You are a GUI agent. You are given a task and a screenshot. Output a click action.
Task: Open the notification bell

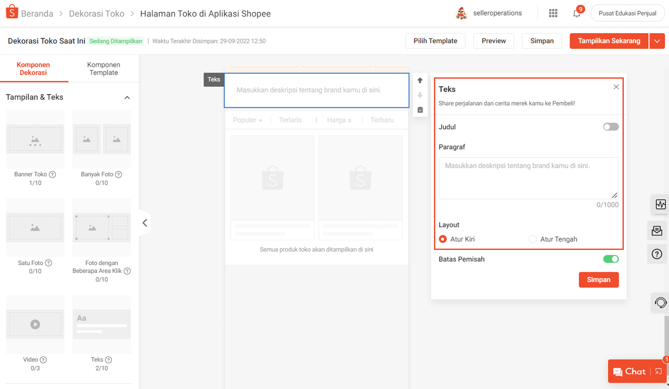576,13
